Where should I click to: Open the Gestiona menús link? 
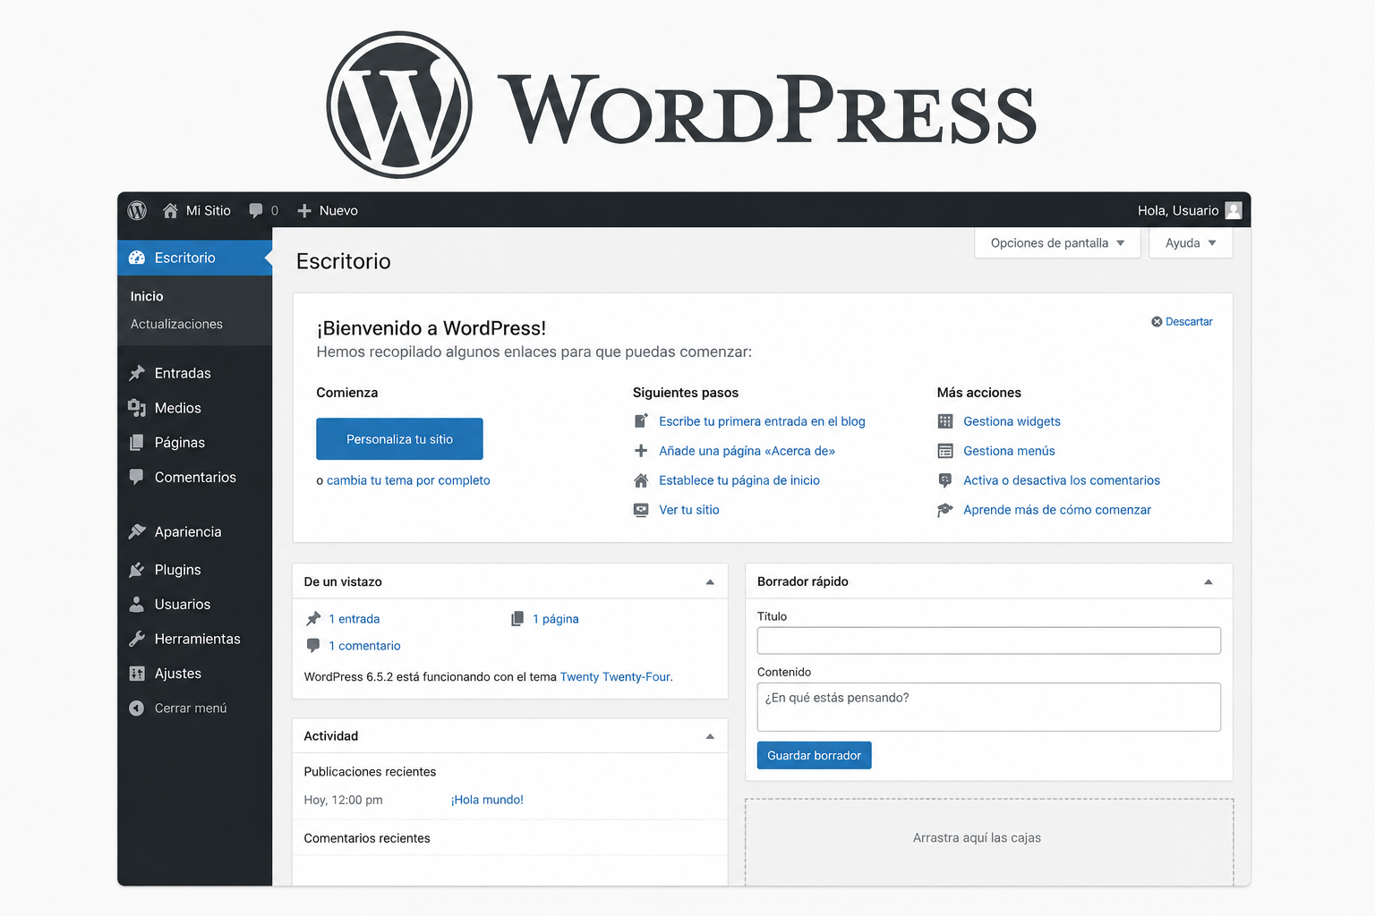coord(1009,451)
